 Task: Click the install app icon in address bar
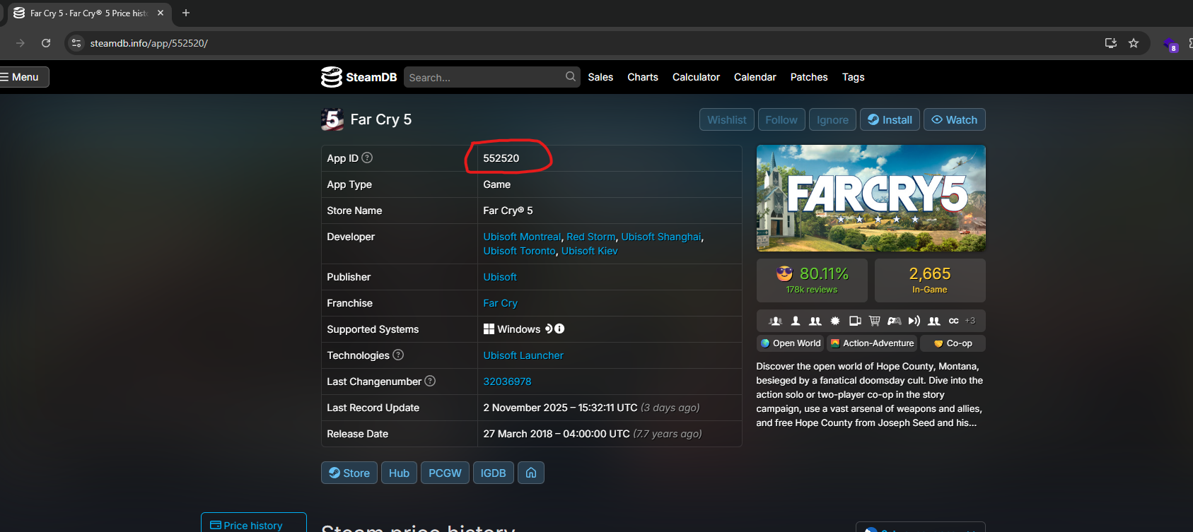1111,43
